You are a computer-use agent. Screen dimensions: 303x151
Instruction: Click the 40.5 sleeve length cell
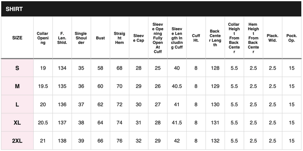pos(177,86)
